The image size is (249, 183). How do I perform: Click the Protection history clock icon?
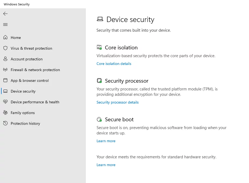[x=5, y=123]
